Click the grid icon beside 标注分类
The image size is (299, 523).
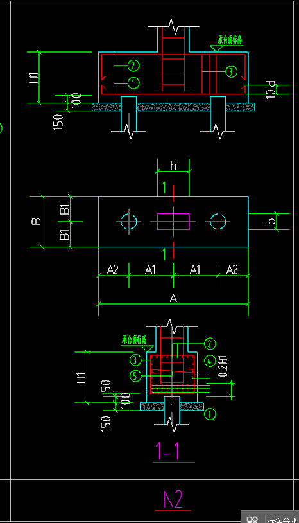click(x=253, y=519)
